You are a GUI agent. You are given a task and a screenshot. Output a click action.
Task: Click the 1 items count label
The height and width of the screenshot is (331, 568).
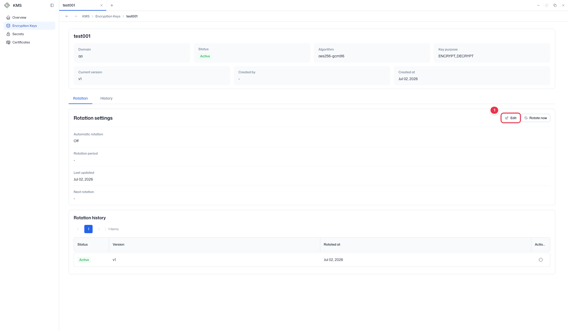113,229
